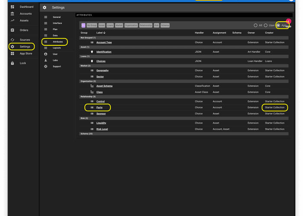Click the App Store icon
Screen dimensions: 303x216
13,54
